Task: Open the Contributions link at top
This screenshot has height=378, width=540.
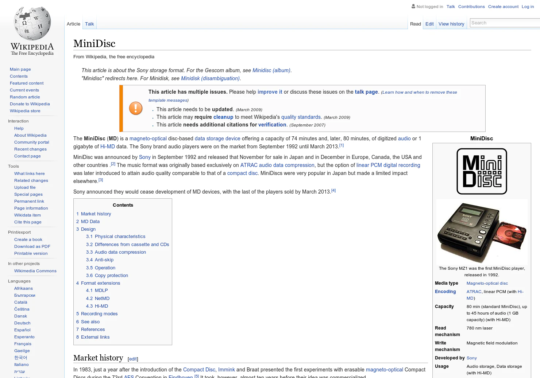Action: (x=471, y=7)
